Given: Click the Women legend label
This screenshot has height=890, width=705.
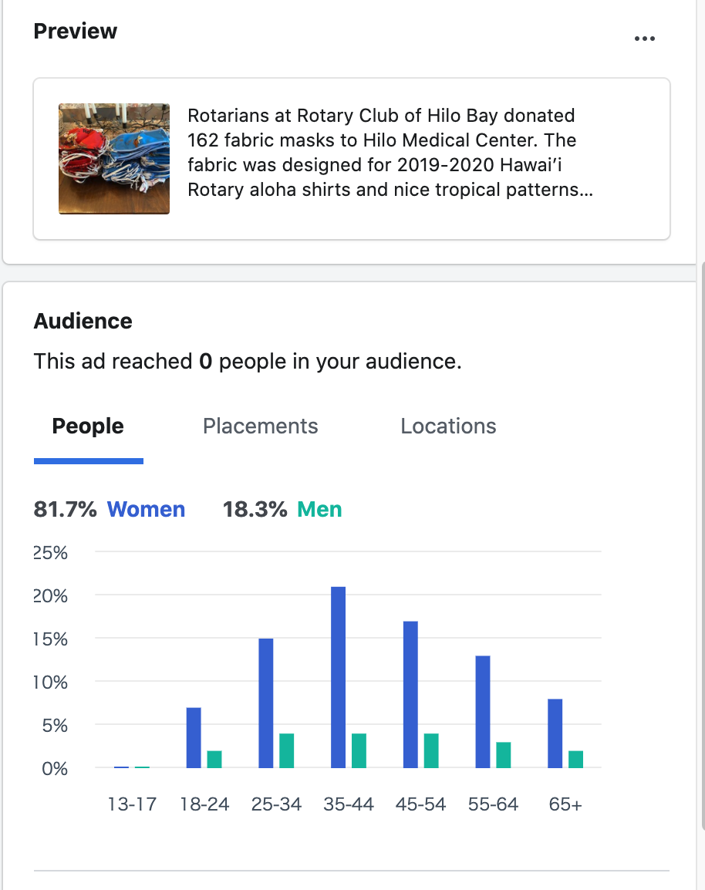Looking at the screenshot, I should tap(146, 510).
